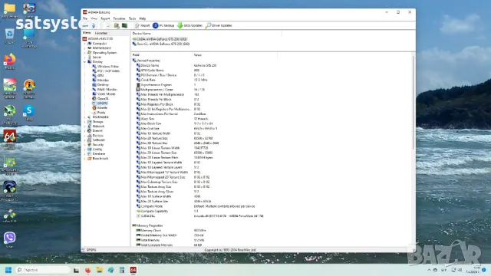Select the Mantle tree item
This screenshot has width=491, height=276.
point(102,107)
